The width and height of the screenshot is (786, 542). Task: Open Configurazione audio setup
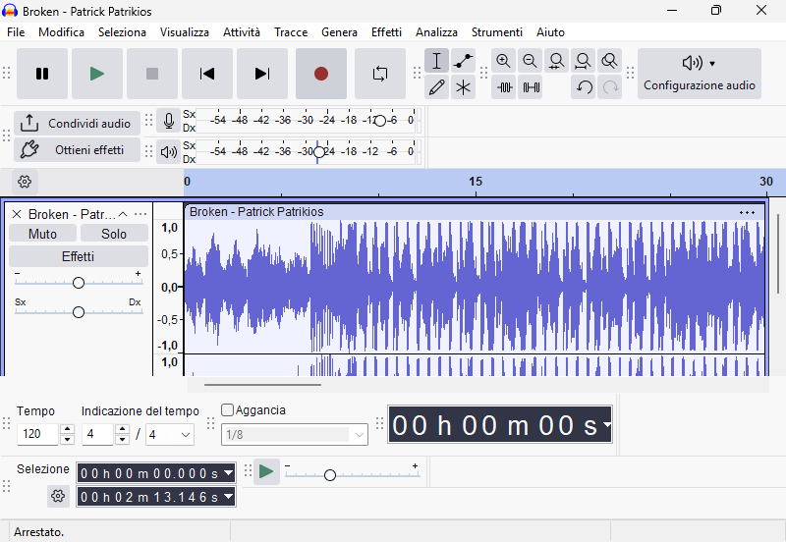point(700,74)
